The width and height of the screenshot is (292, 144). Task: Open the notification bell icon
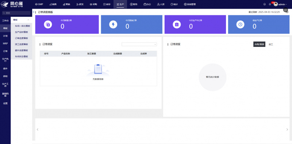270,4
